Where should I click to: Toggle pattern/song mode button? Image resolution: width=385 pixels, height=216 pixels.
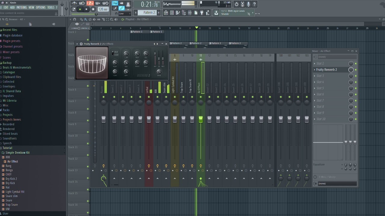coord(74,9)
